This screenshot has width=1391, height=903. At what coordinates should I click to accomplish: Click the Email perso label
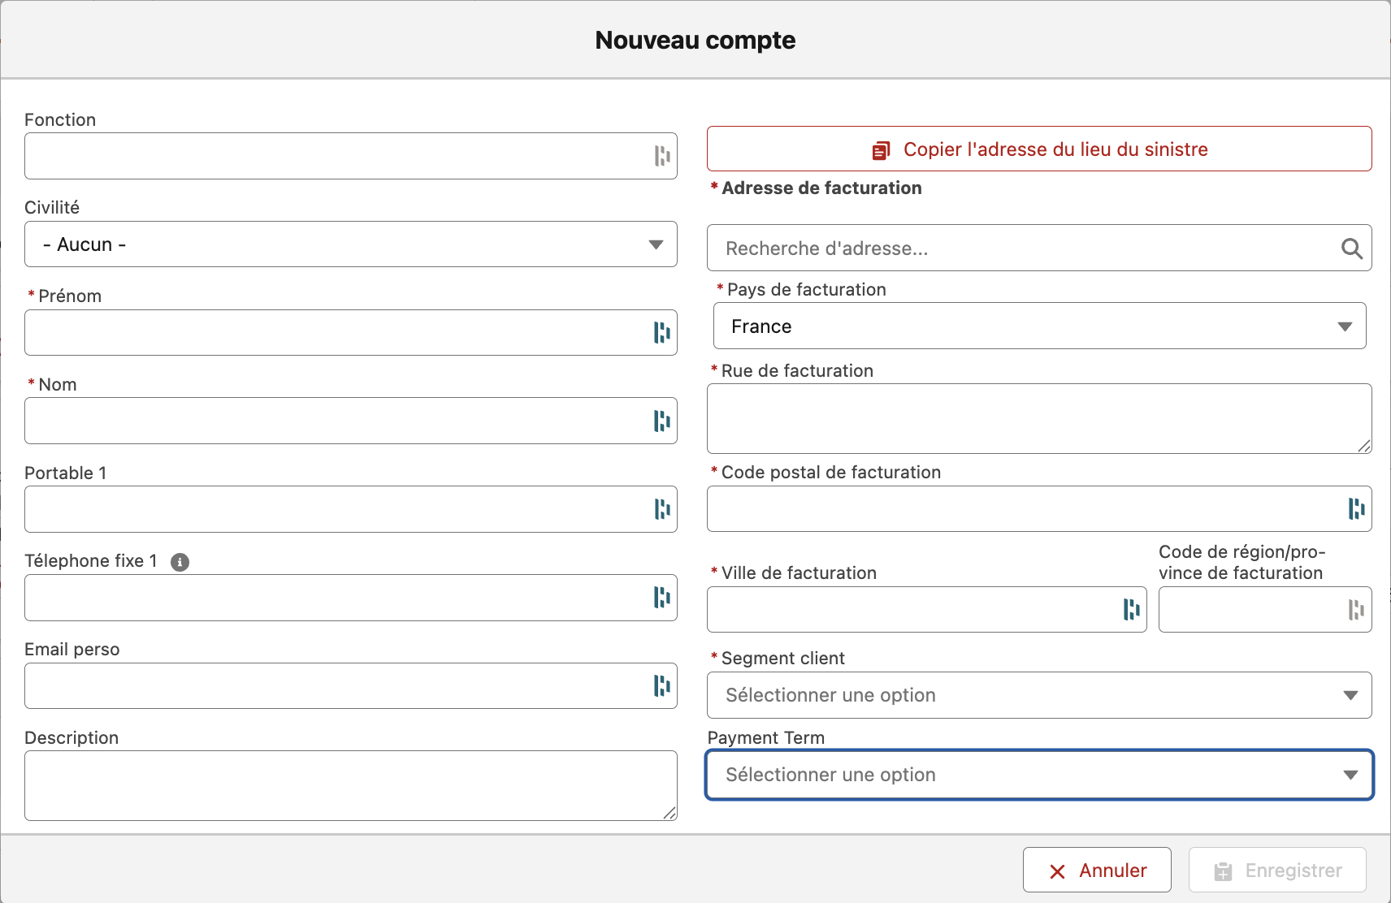(72, 650)
